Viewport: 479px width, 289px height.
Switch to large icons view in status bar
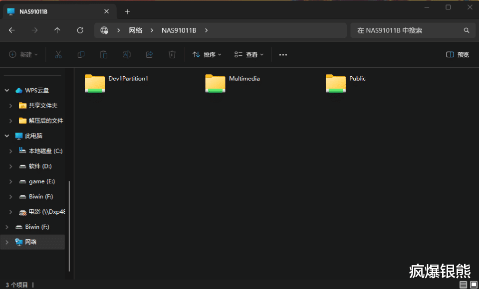point(474,285)
